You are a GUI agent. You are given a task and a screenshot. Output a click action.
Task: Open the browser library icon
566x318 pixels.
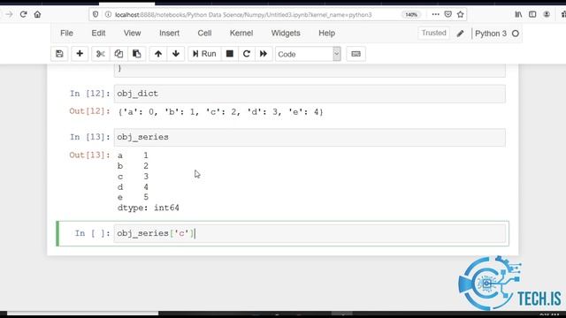(x=518, y=14)
